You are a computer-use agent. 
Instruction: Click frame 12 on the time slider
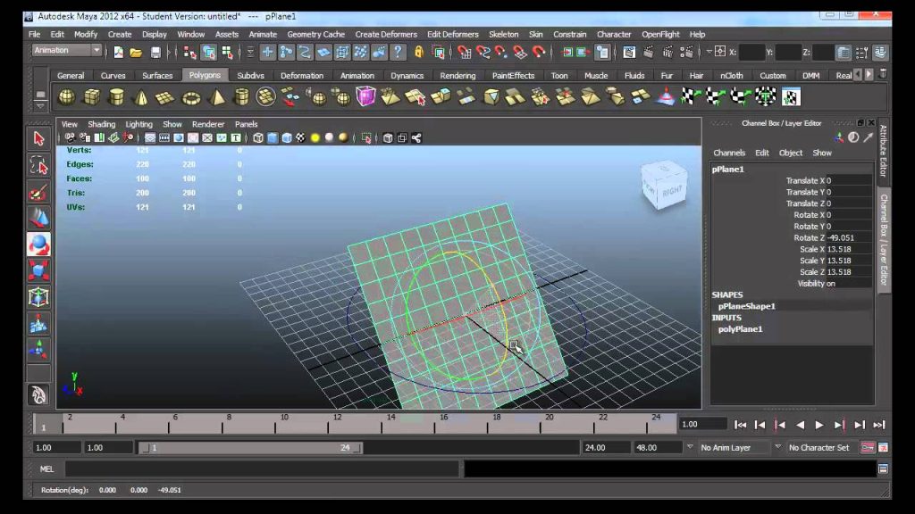(x=336, y=423)
